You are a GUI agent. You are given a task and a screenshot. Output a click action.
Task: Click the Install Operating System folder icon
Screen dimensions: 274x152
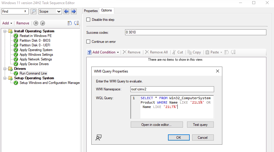(x=11, y=31)
